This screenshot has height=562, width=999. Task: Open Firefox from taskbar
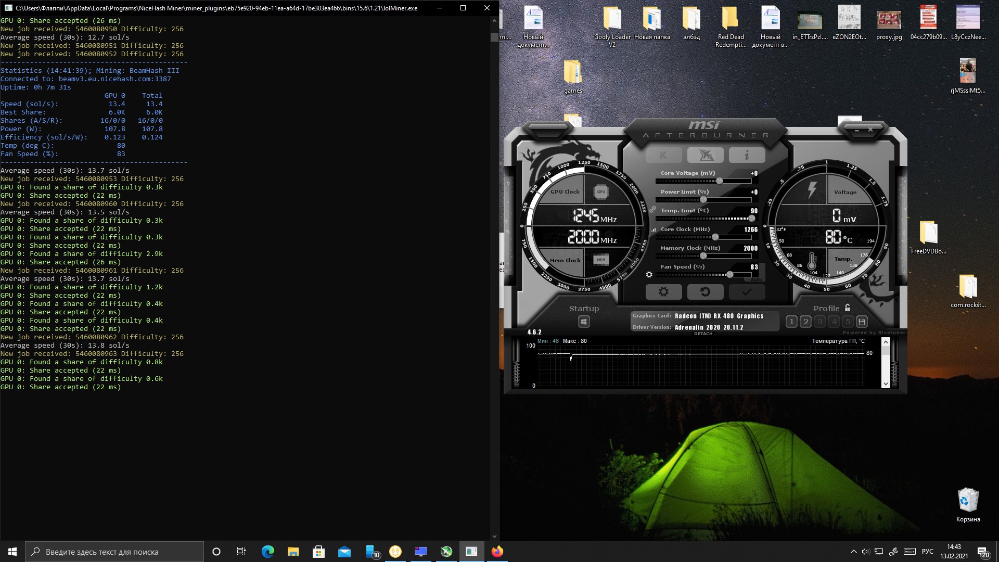tap(497, 552)
